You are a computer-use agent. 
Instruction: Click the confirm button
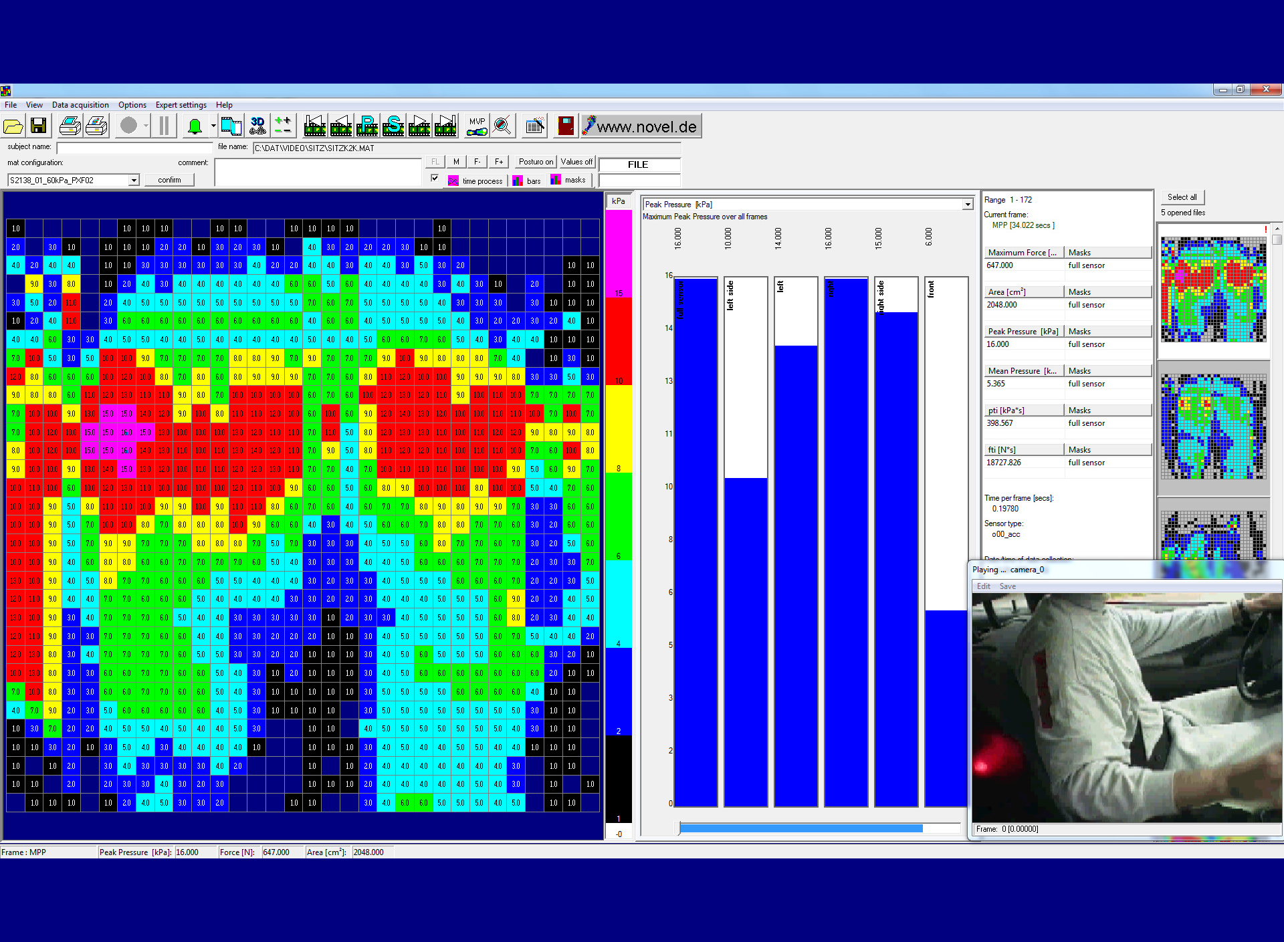(169, 180)
